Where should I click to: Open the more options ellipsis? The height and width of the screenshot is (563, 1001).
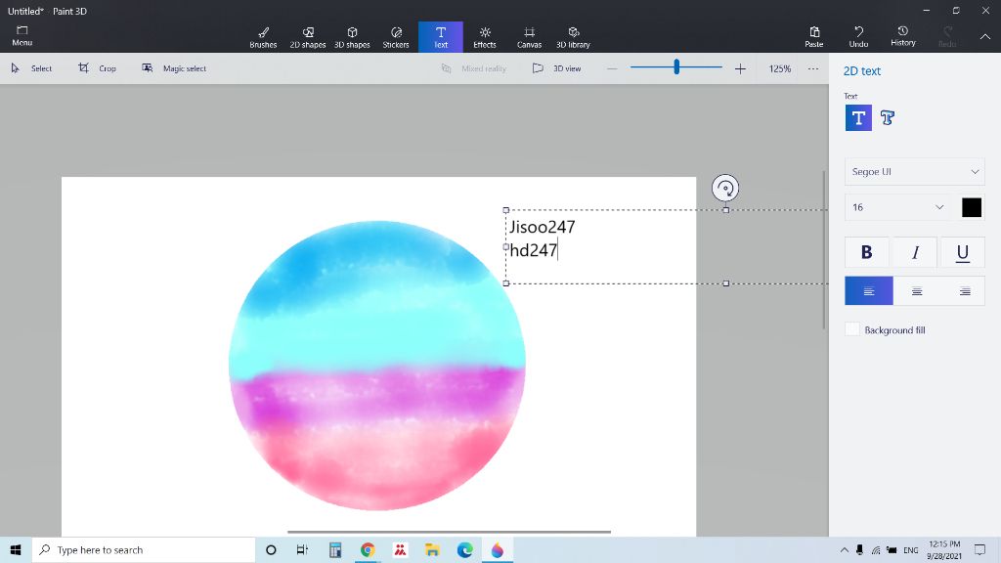812,68
